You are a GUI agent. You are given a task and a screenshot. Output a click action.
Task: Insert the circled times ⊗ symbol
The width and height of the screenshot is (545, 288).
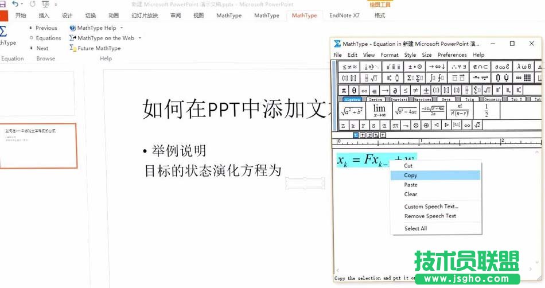click(x=416, y=125)
